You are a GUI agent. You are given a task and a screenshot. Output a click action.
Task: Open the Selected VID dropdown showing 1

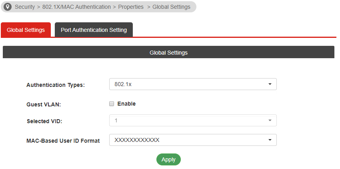[x=193, y=120]
